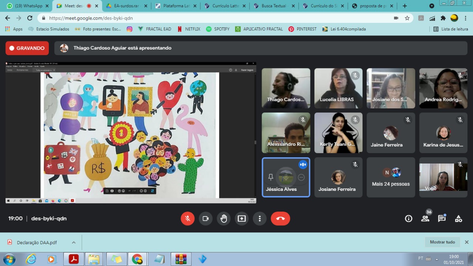This screenshot has width=473, height=266.
Task: Open meeting details info icon
Action: pos(408,219)
